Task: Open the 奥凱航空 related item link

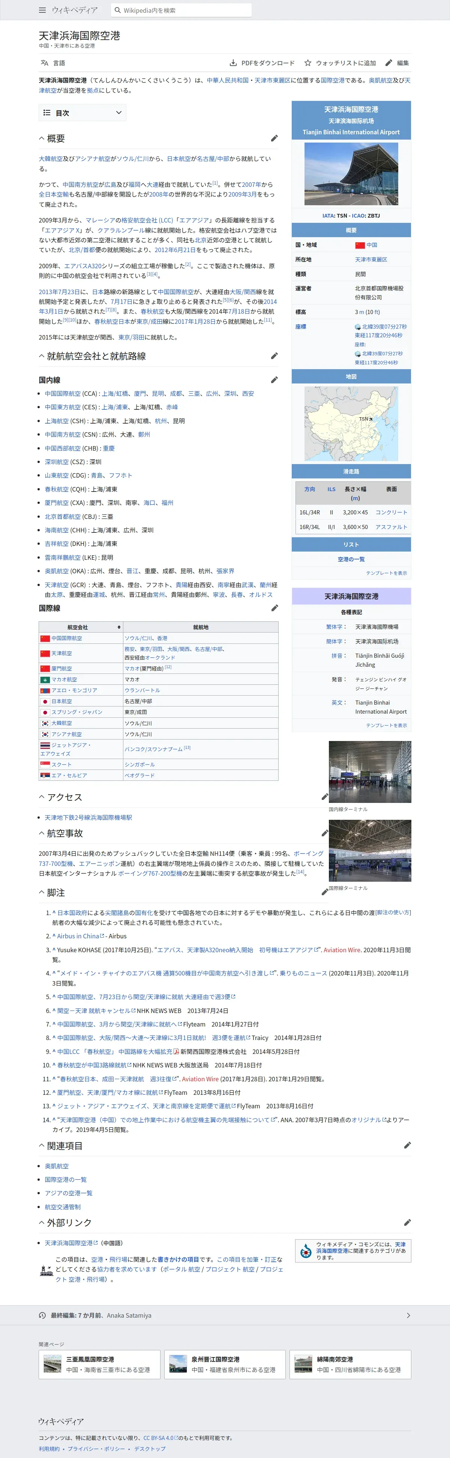Action: pyautogui.click(x=57, y=1166)
